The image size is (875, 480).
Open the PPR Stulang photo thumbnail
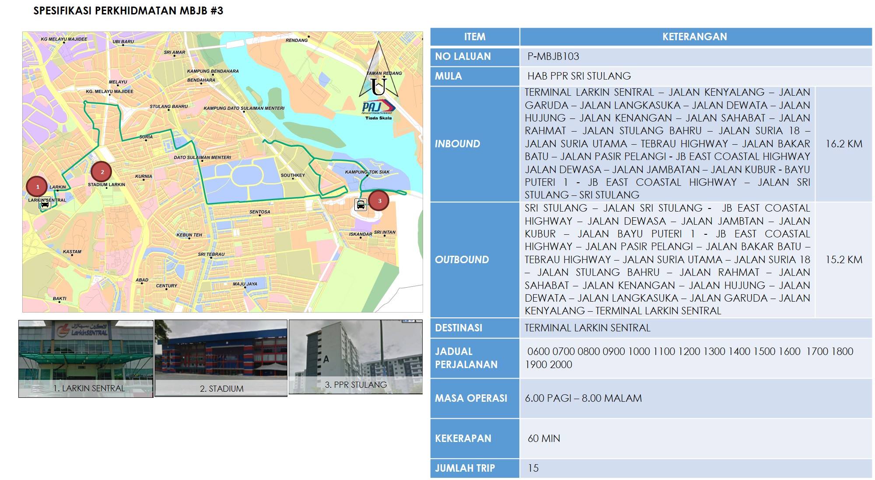point(355,357)
